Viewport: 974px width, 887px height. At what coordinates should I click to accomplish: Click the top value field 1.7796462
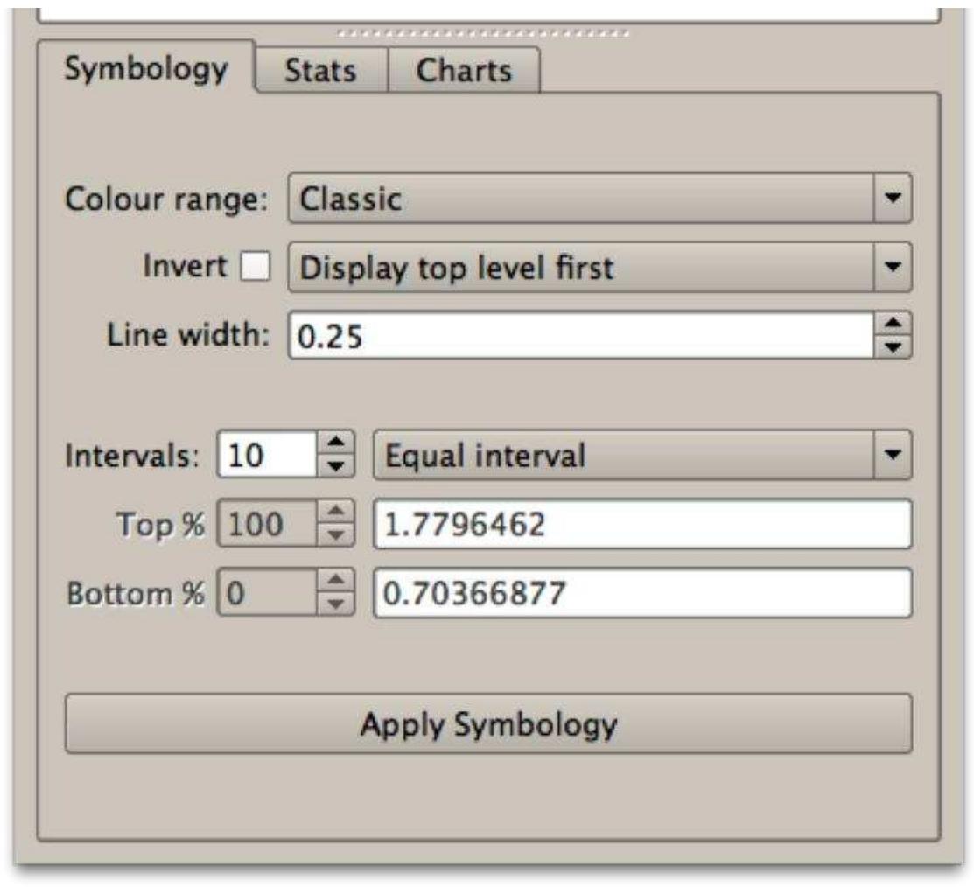click(643, 524)
